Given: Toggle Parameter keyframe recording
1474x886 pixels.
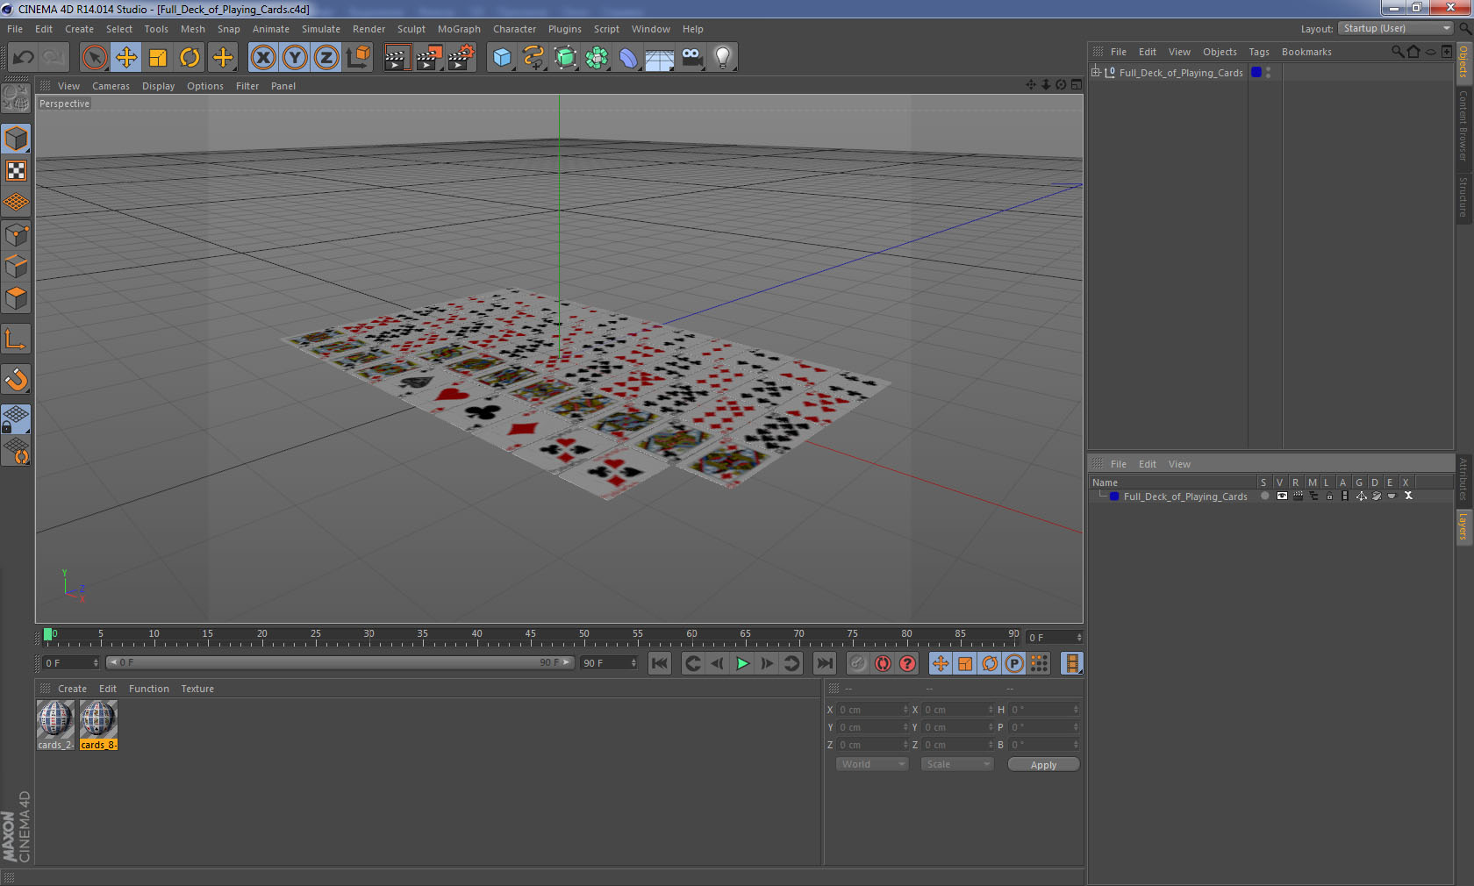Looking at the screenshot, I should [x=1014, y=663].
